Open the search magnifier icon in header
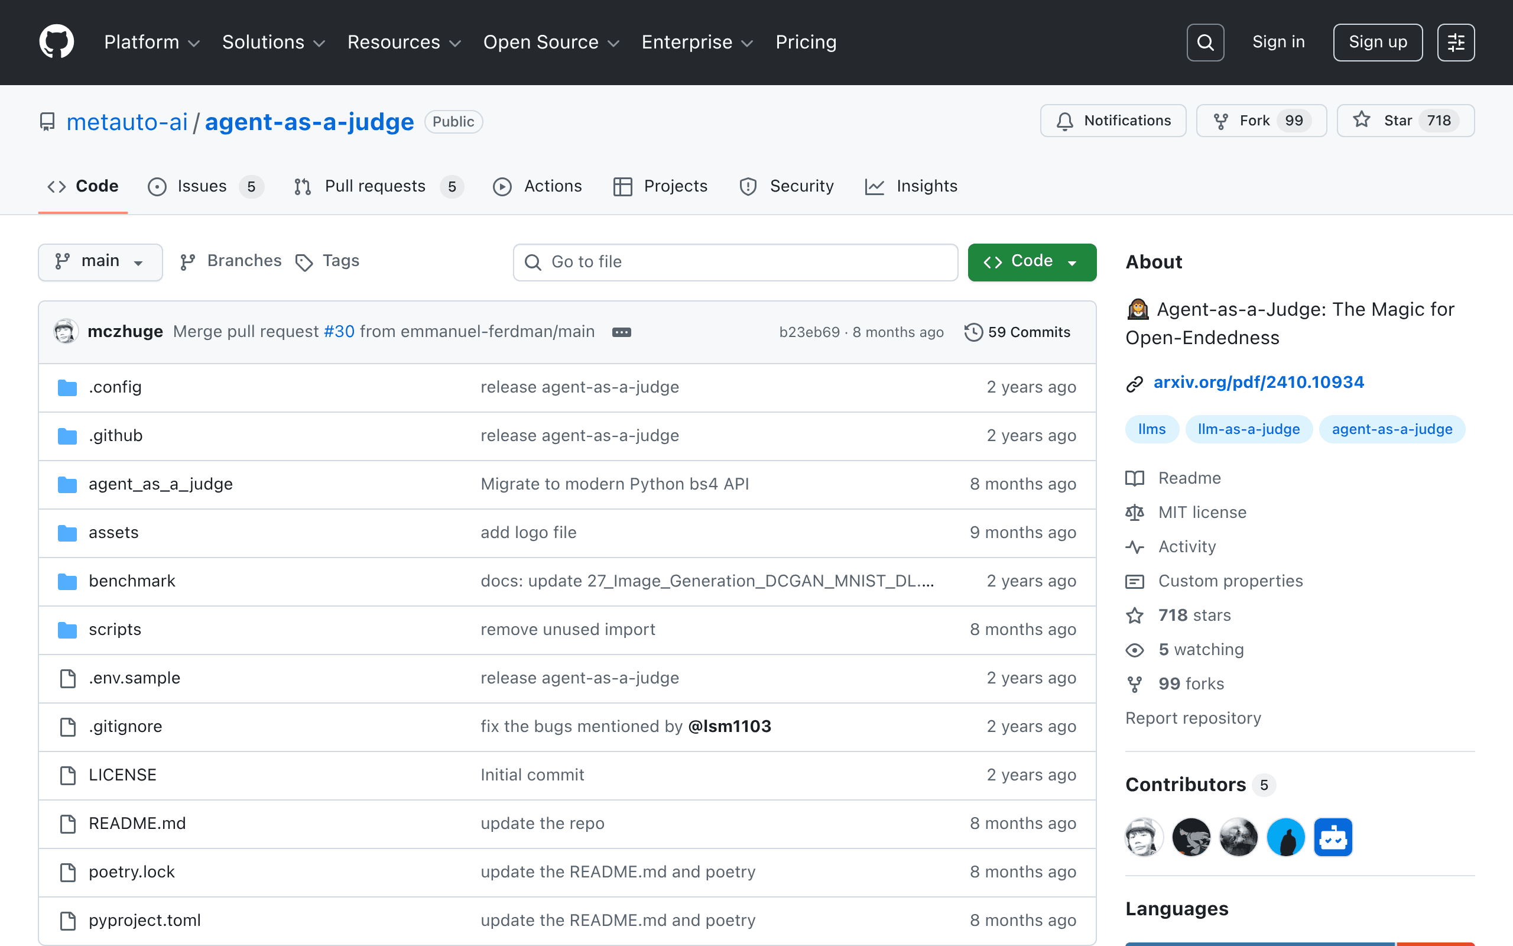The height and width of the screenshot is (946, 1513). coord(1204,43)
